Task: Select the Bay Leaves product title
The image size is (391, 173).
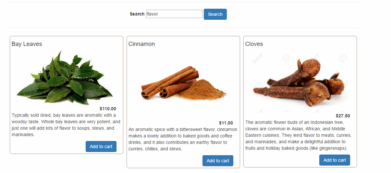Action: click(x=27, y=44)
